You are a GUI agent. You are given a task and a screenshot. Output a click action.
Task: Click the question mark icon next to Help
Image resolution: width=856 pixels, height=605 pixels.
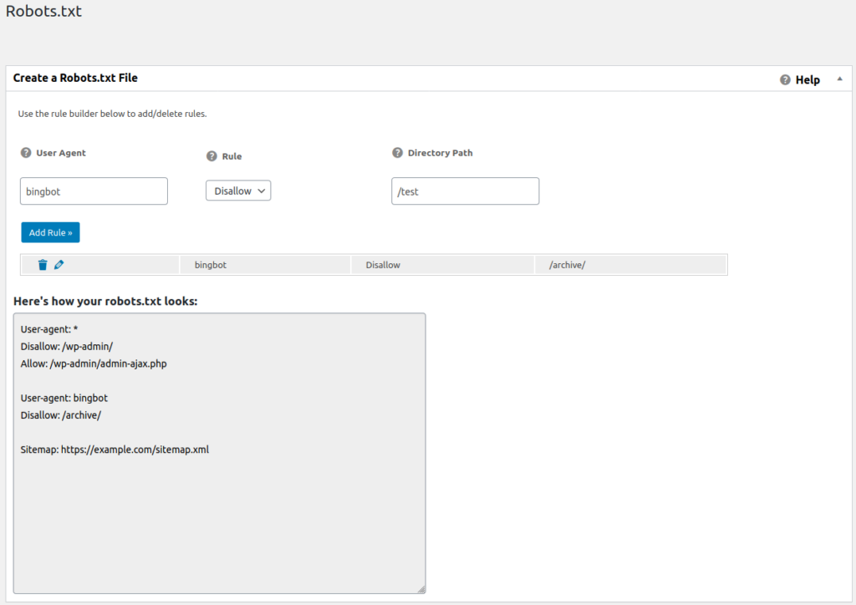click(x=785, y=80)
